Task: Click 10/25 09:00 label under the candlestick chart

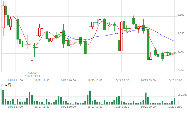Action: (148, 80)
